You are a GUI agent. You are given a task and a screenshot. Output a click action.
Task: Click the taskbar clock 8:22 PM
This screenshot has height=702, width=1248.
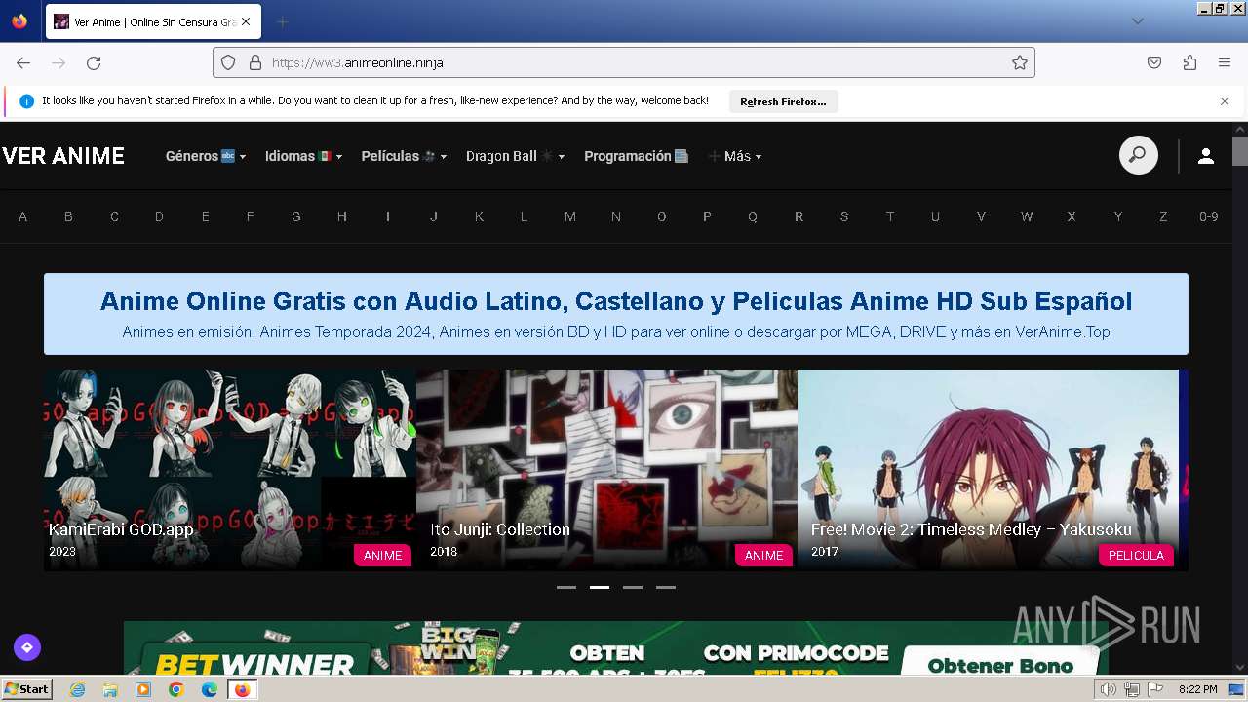1198,689
